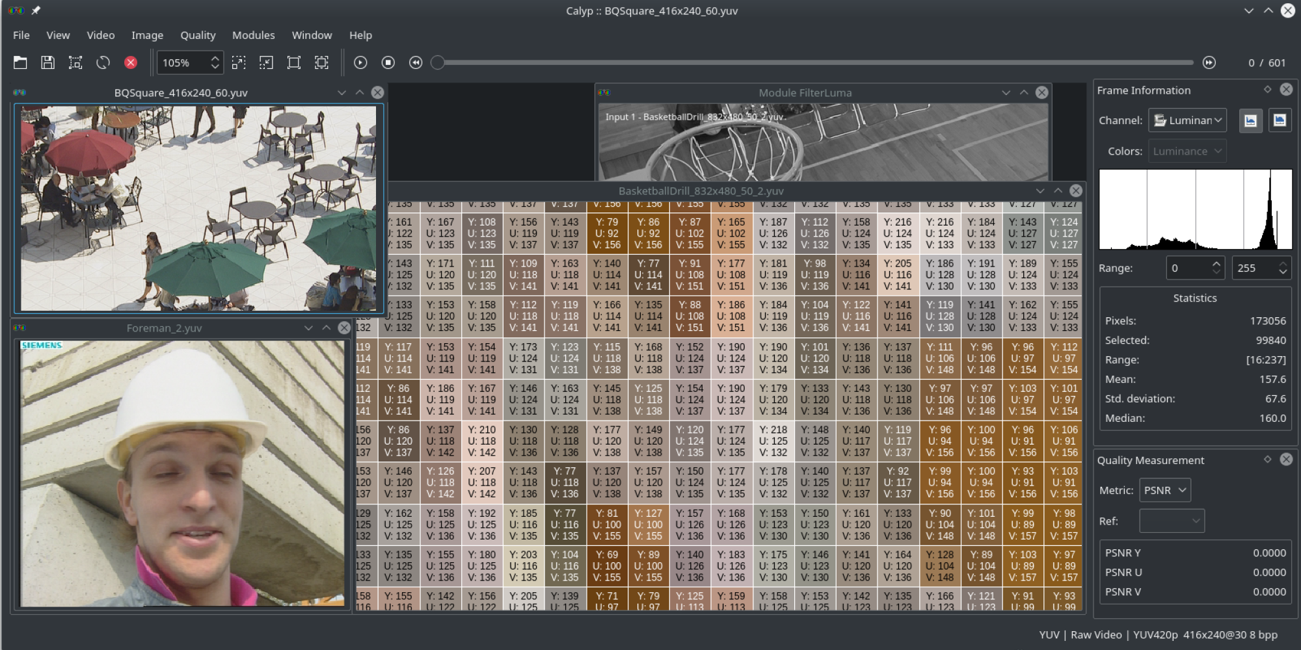Click the Open file folder icon

tap(20, 62)
